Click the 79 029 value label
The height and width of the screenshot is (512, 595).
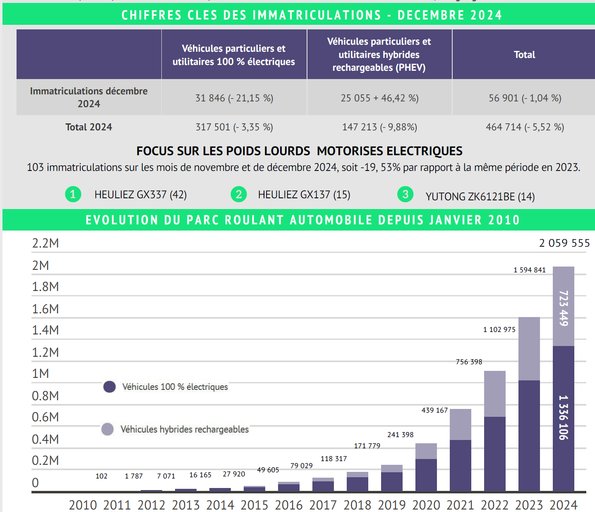click(302, 466)
